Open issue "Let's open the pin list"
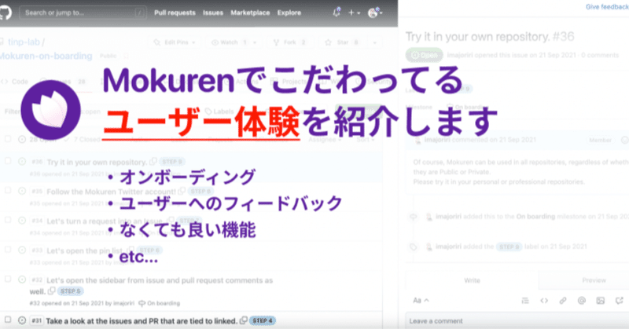This screenshot has height=329, width=629. pyautogui.click(x=85, y=250)
